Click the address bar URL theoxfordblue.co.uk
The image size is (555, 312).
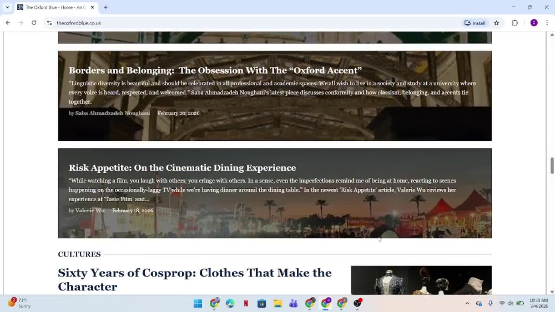coord(79,23)
